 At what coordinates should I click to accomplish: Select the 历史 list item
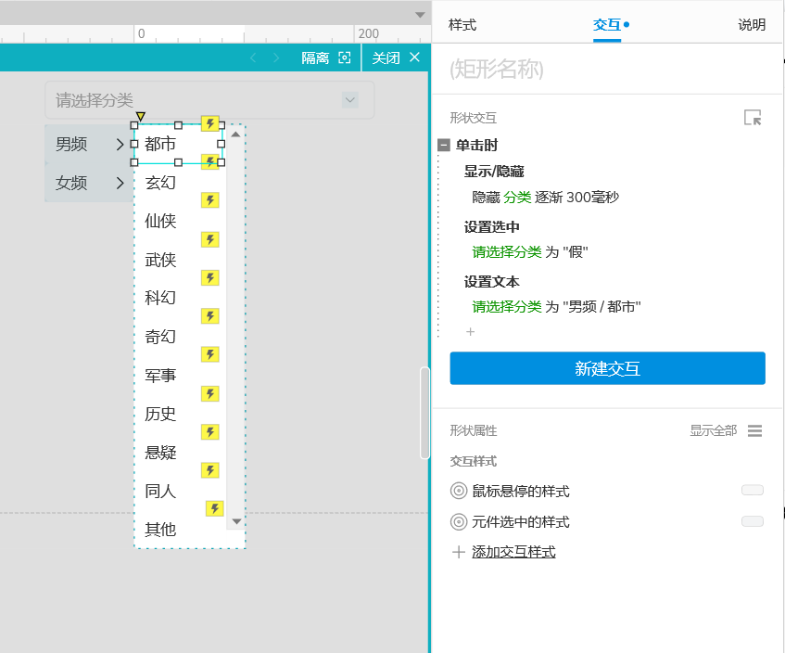click(x=160, y=414)
